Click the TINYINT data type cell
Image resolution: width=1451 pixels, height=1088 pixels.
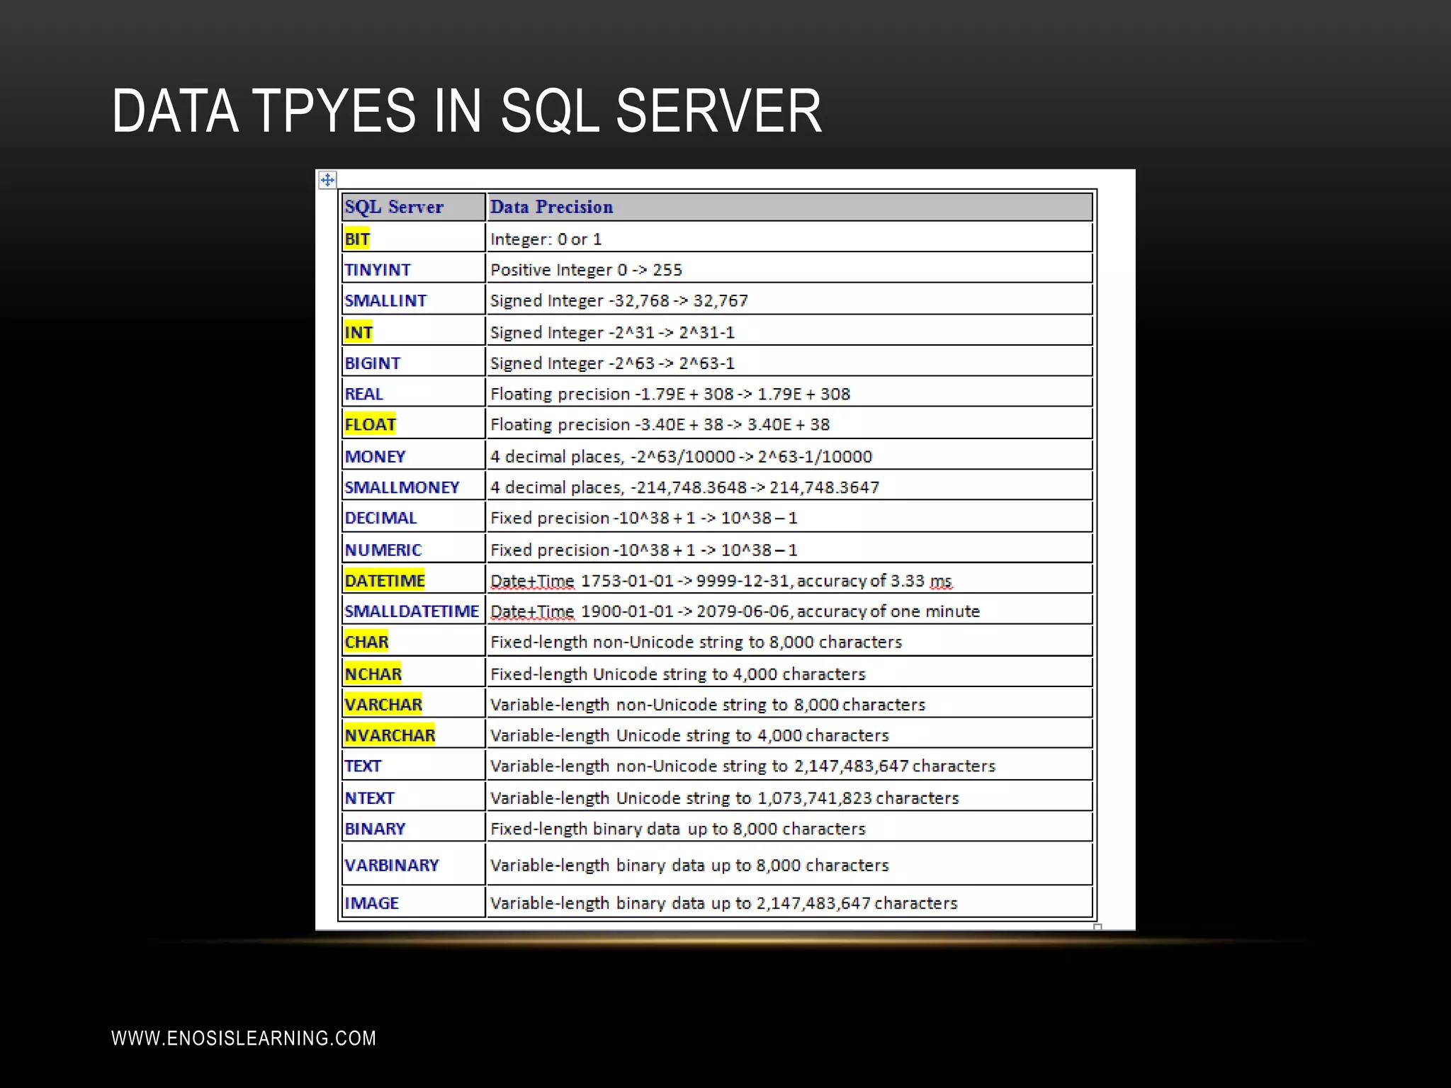point(414,269)
